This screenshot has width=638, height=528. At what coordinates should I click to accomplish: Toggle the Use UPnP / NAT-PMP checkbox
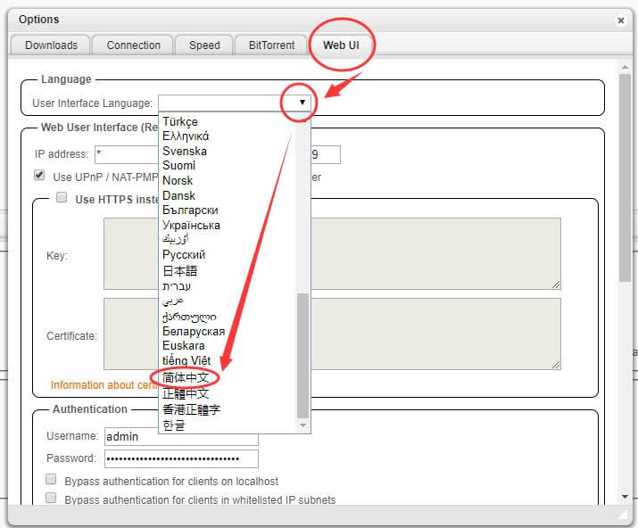tap(39, 176)
